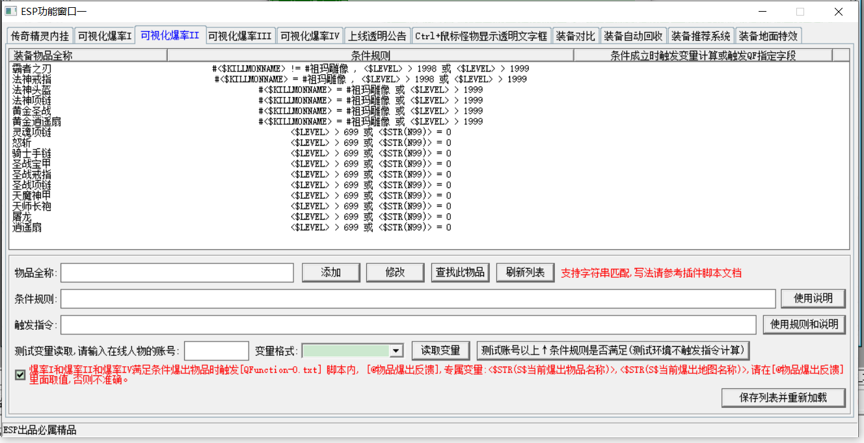Open the 装备自动回收 tab
This screenshot has width=864, height=443.
pyautogui.click(x=633, y=36)
